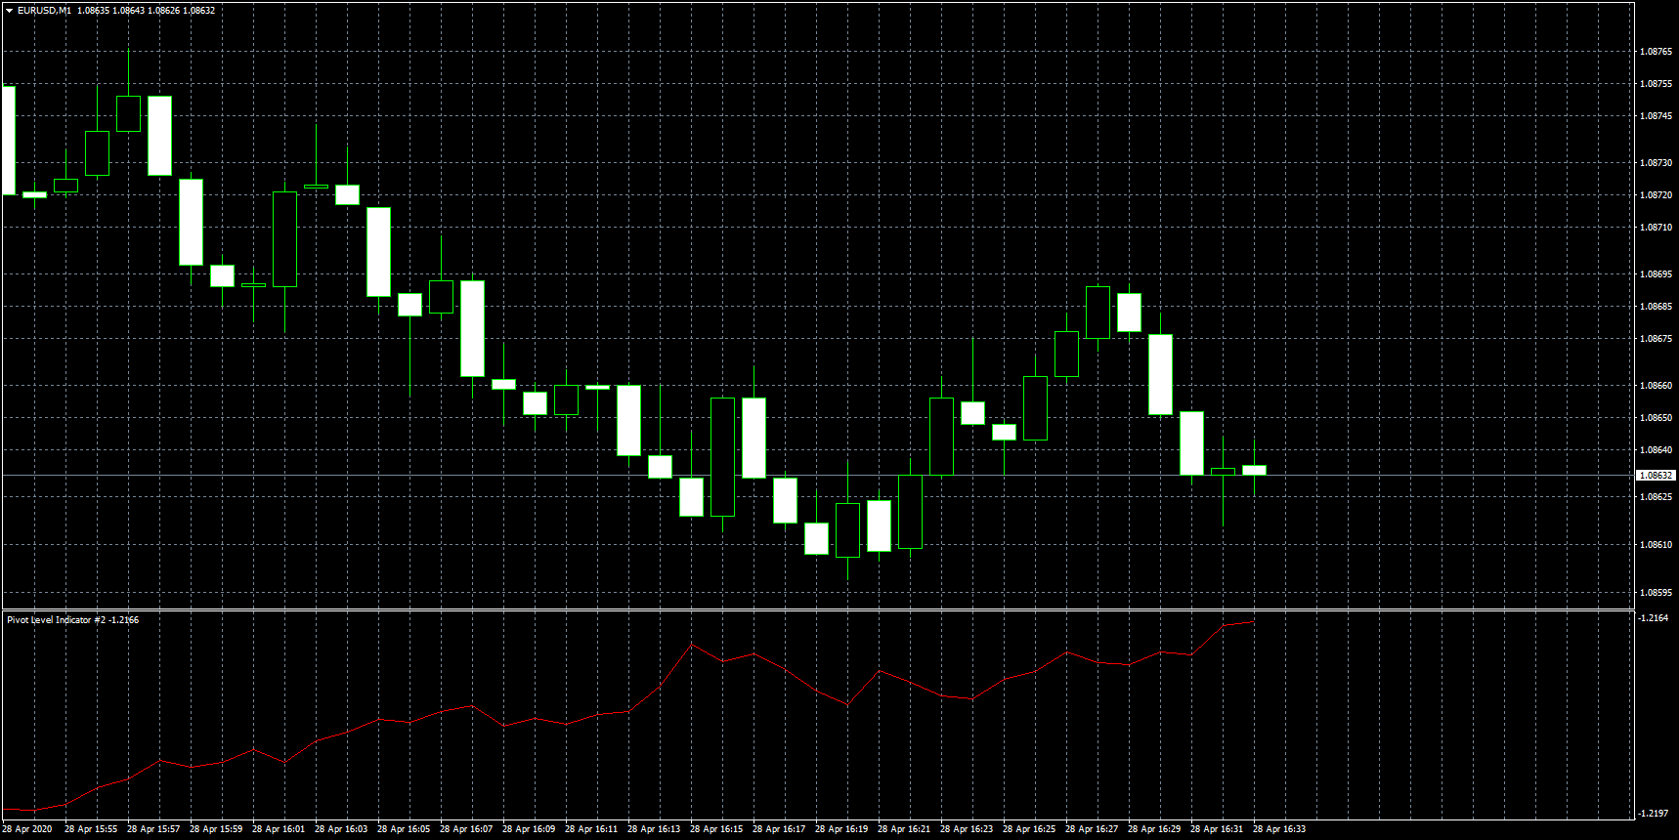Click time axis label 28 Apr 16:13

coord(654,829)
